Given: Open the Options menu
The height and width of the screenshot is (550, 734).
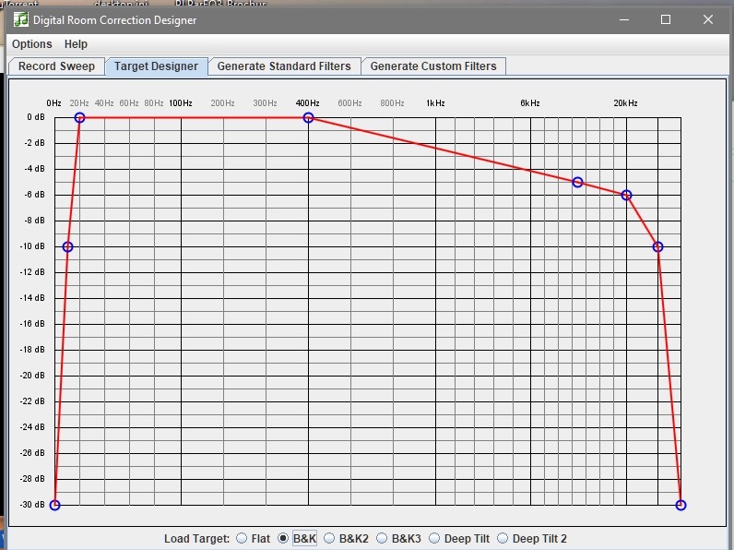Looking at the screenshot, I should pos(32,44).
